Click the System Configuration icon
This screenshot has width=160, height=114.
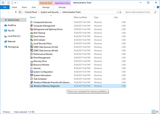(x=31, y=72)
